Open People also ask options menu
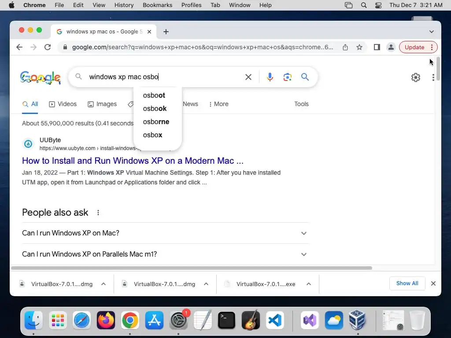 coord(98,213)
